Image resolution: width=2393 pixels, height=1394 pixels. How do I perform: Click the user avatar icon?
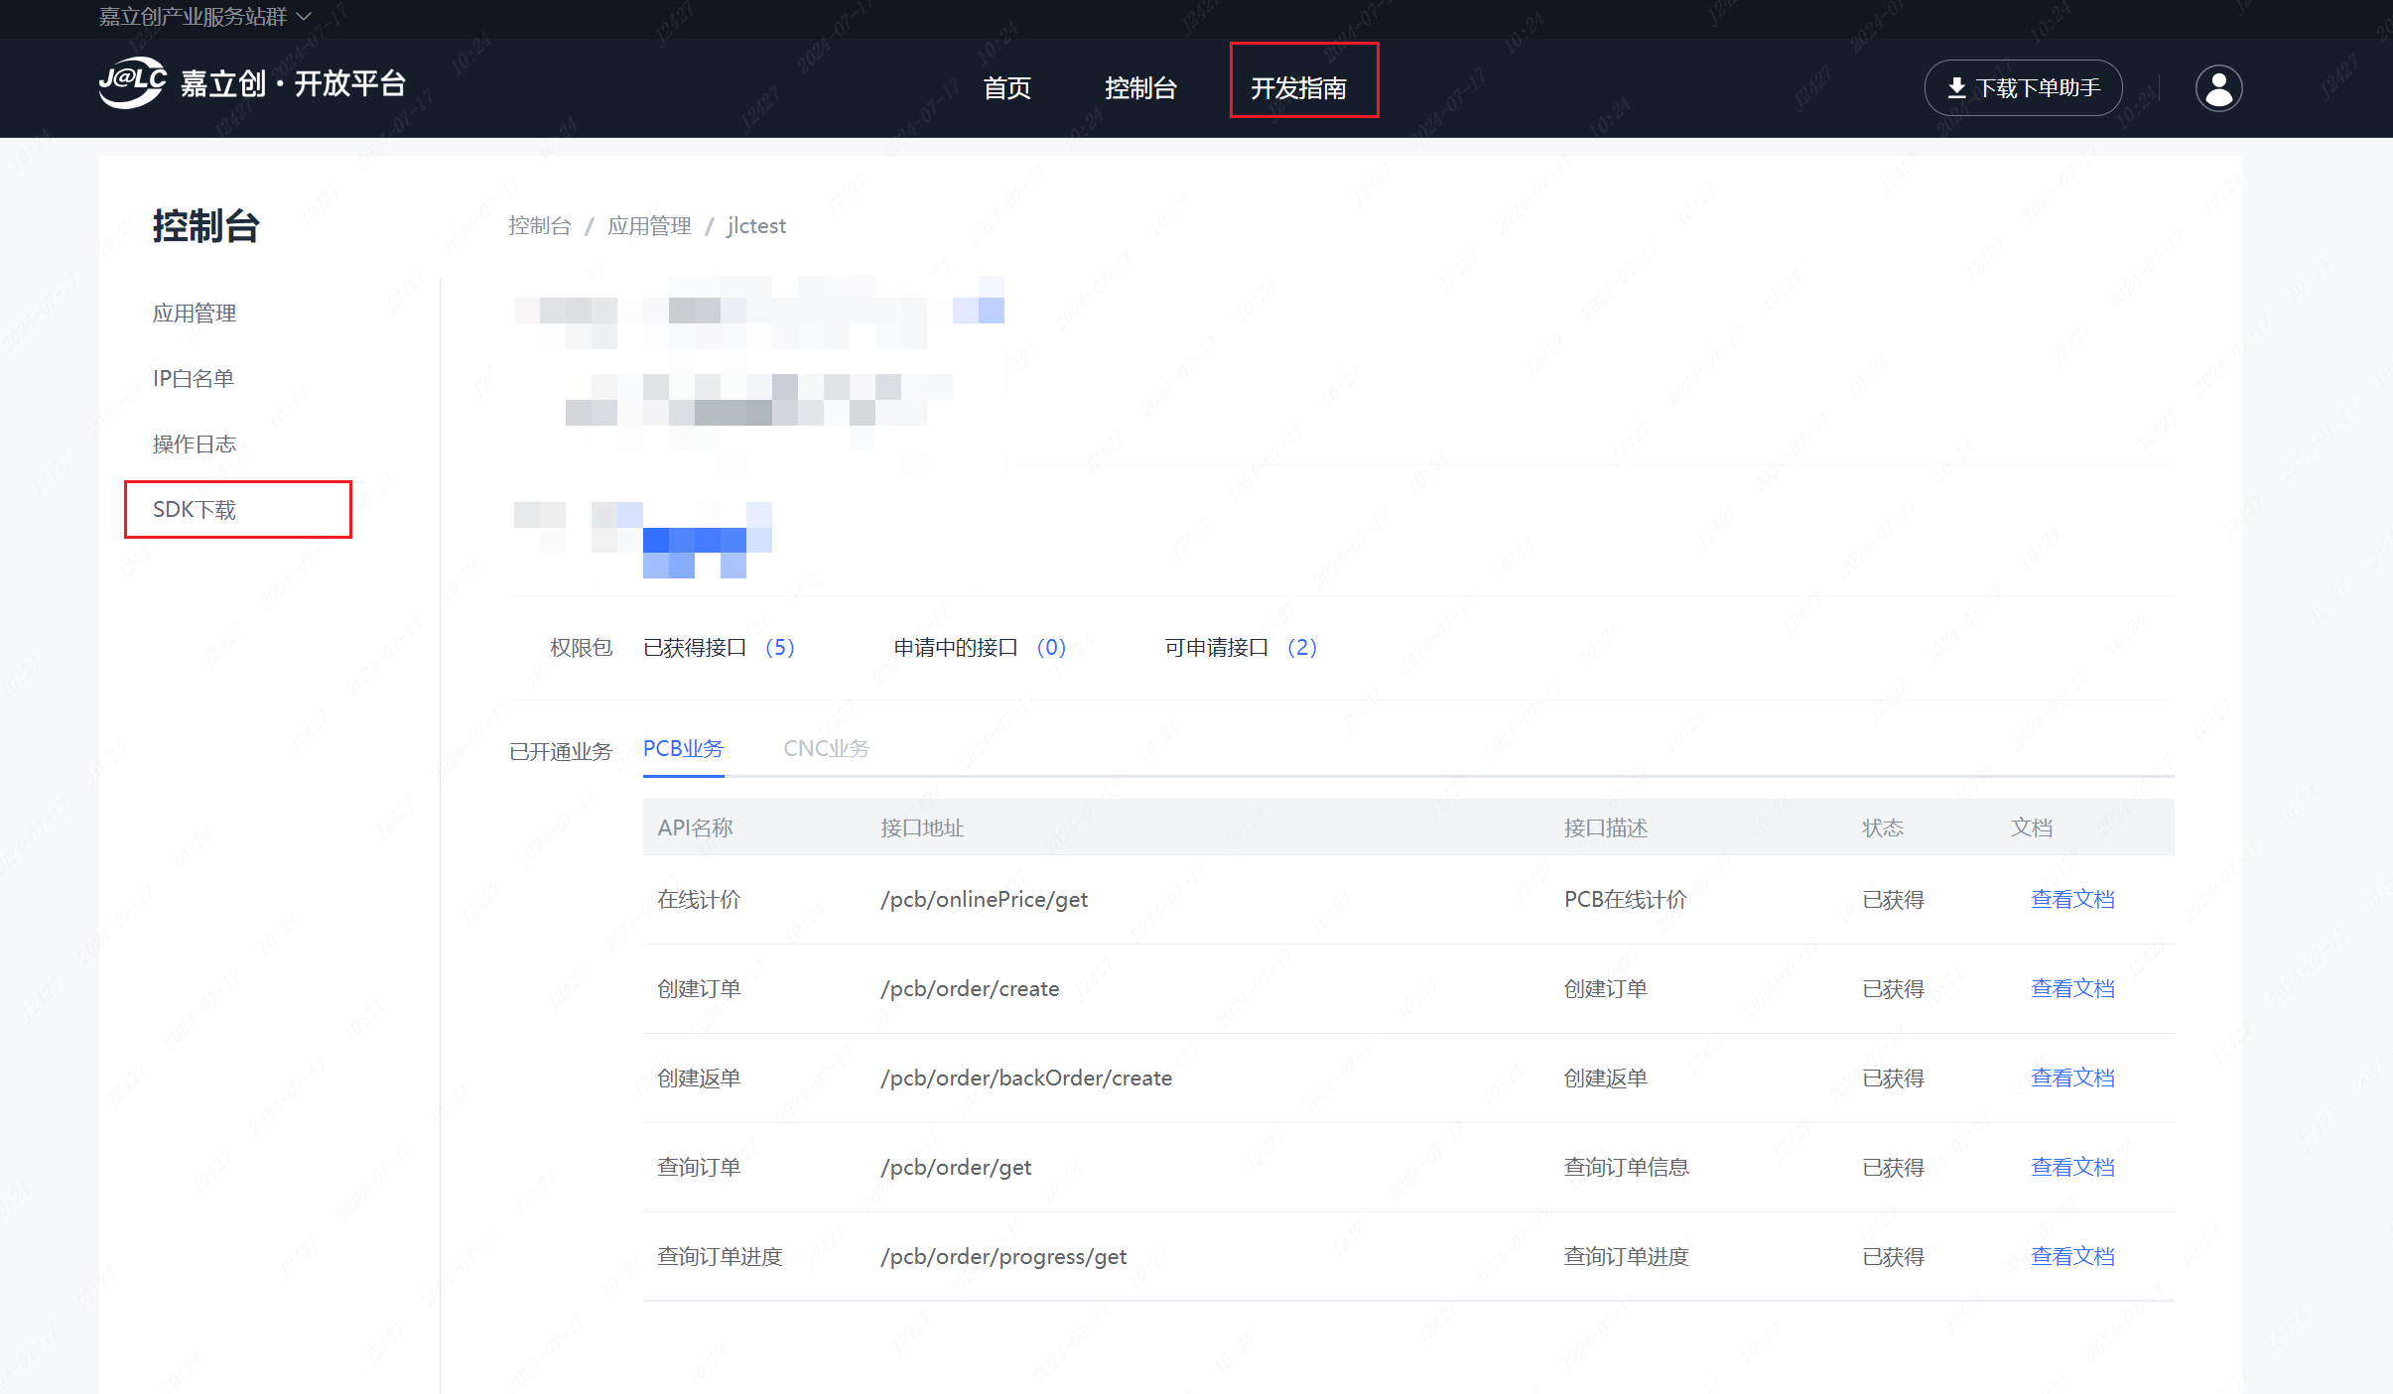point(2218,88)
